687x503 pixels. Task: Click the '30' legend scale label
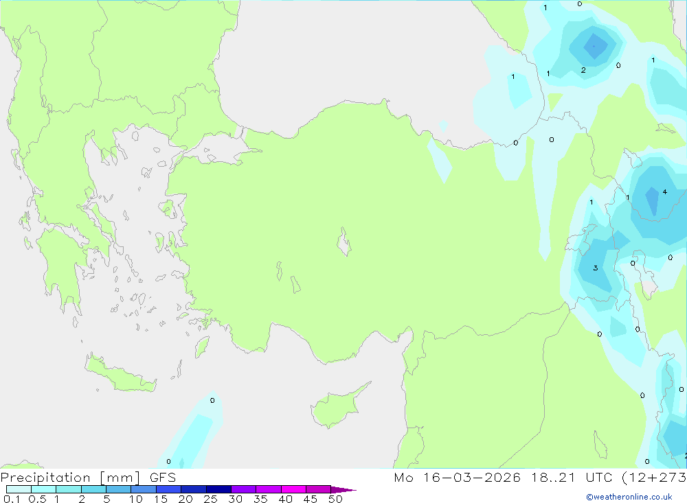pyautogui.click(x=236, y=499)
